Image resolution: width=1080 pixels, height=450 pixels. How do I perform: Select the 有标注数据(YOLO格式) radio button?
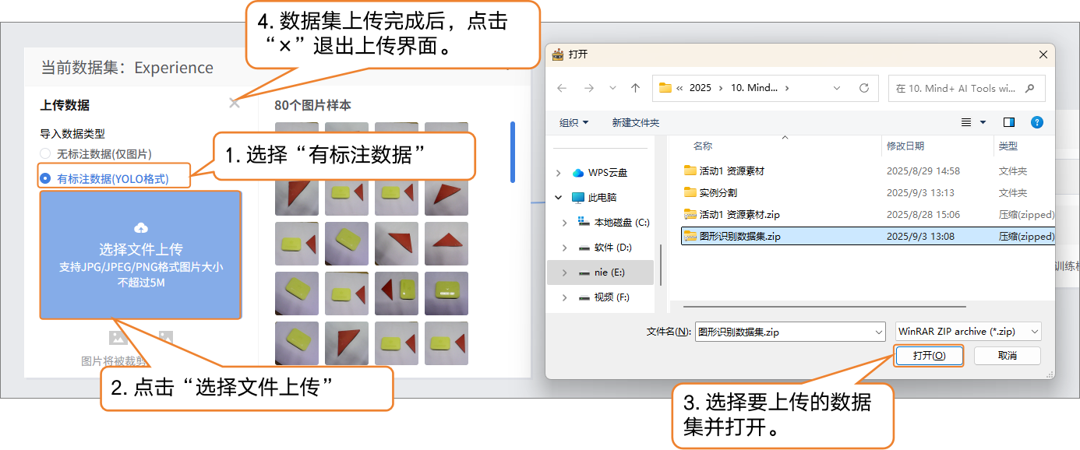coord(45,178)
